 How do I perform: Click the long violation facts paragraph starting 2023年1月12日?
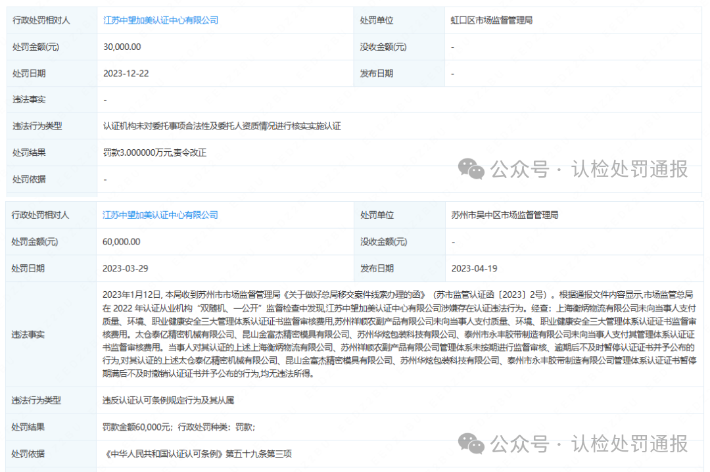[x=398, y=335]
